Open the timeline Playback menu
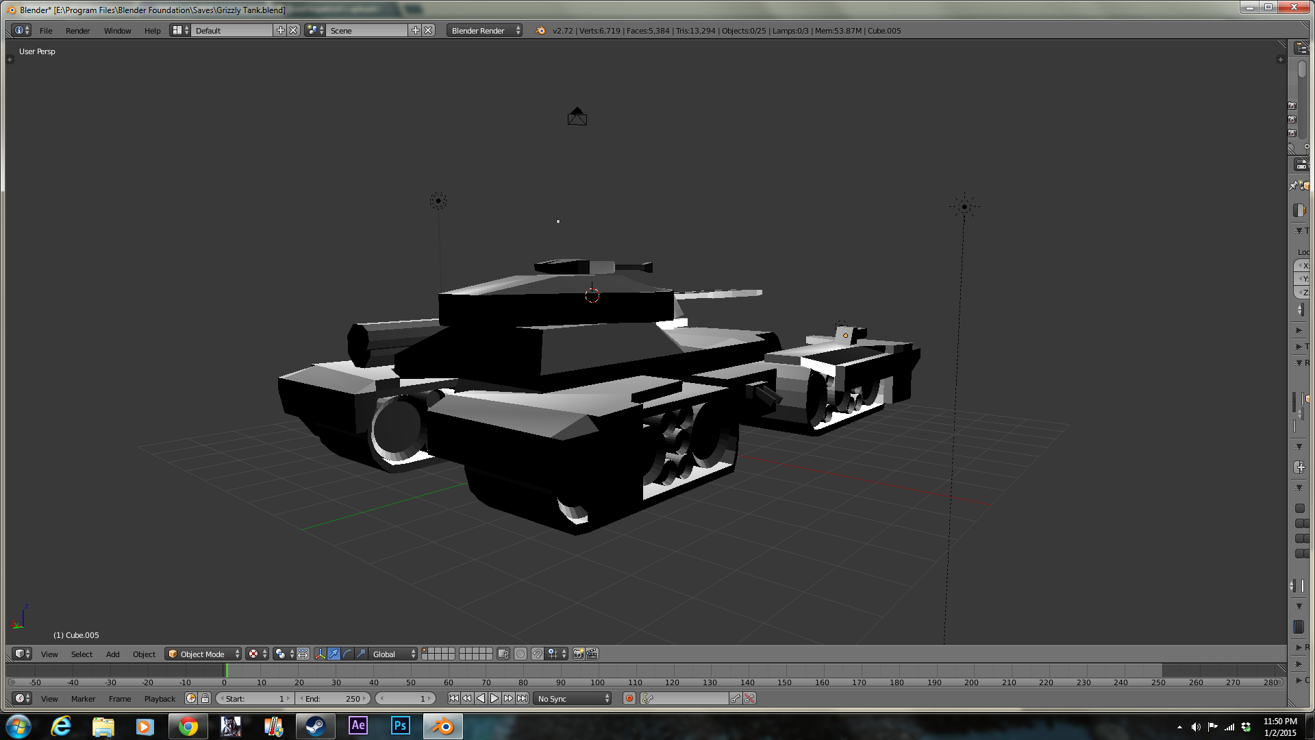 pos(160,699)
